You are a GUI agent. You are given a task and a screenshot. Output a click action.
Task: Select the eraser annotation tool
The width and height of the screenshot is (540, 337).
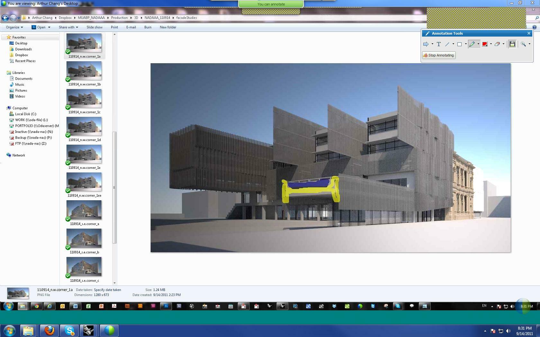point(497,44)
